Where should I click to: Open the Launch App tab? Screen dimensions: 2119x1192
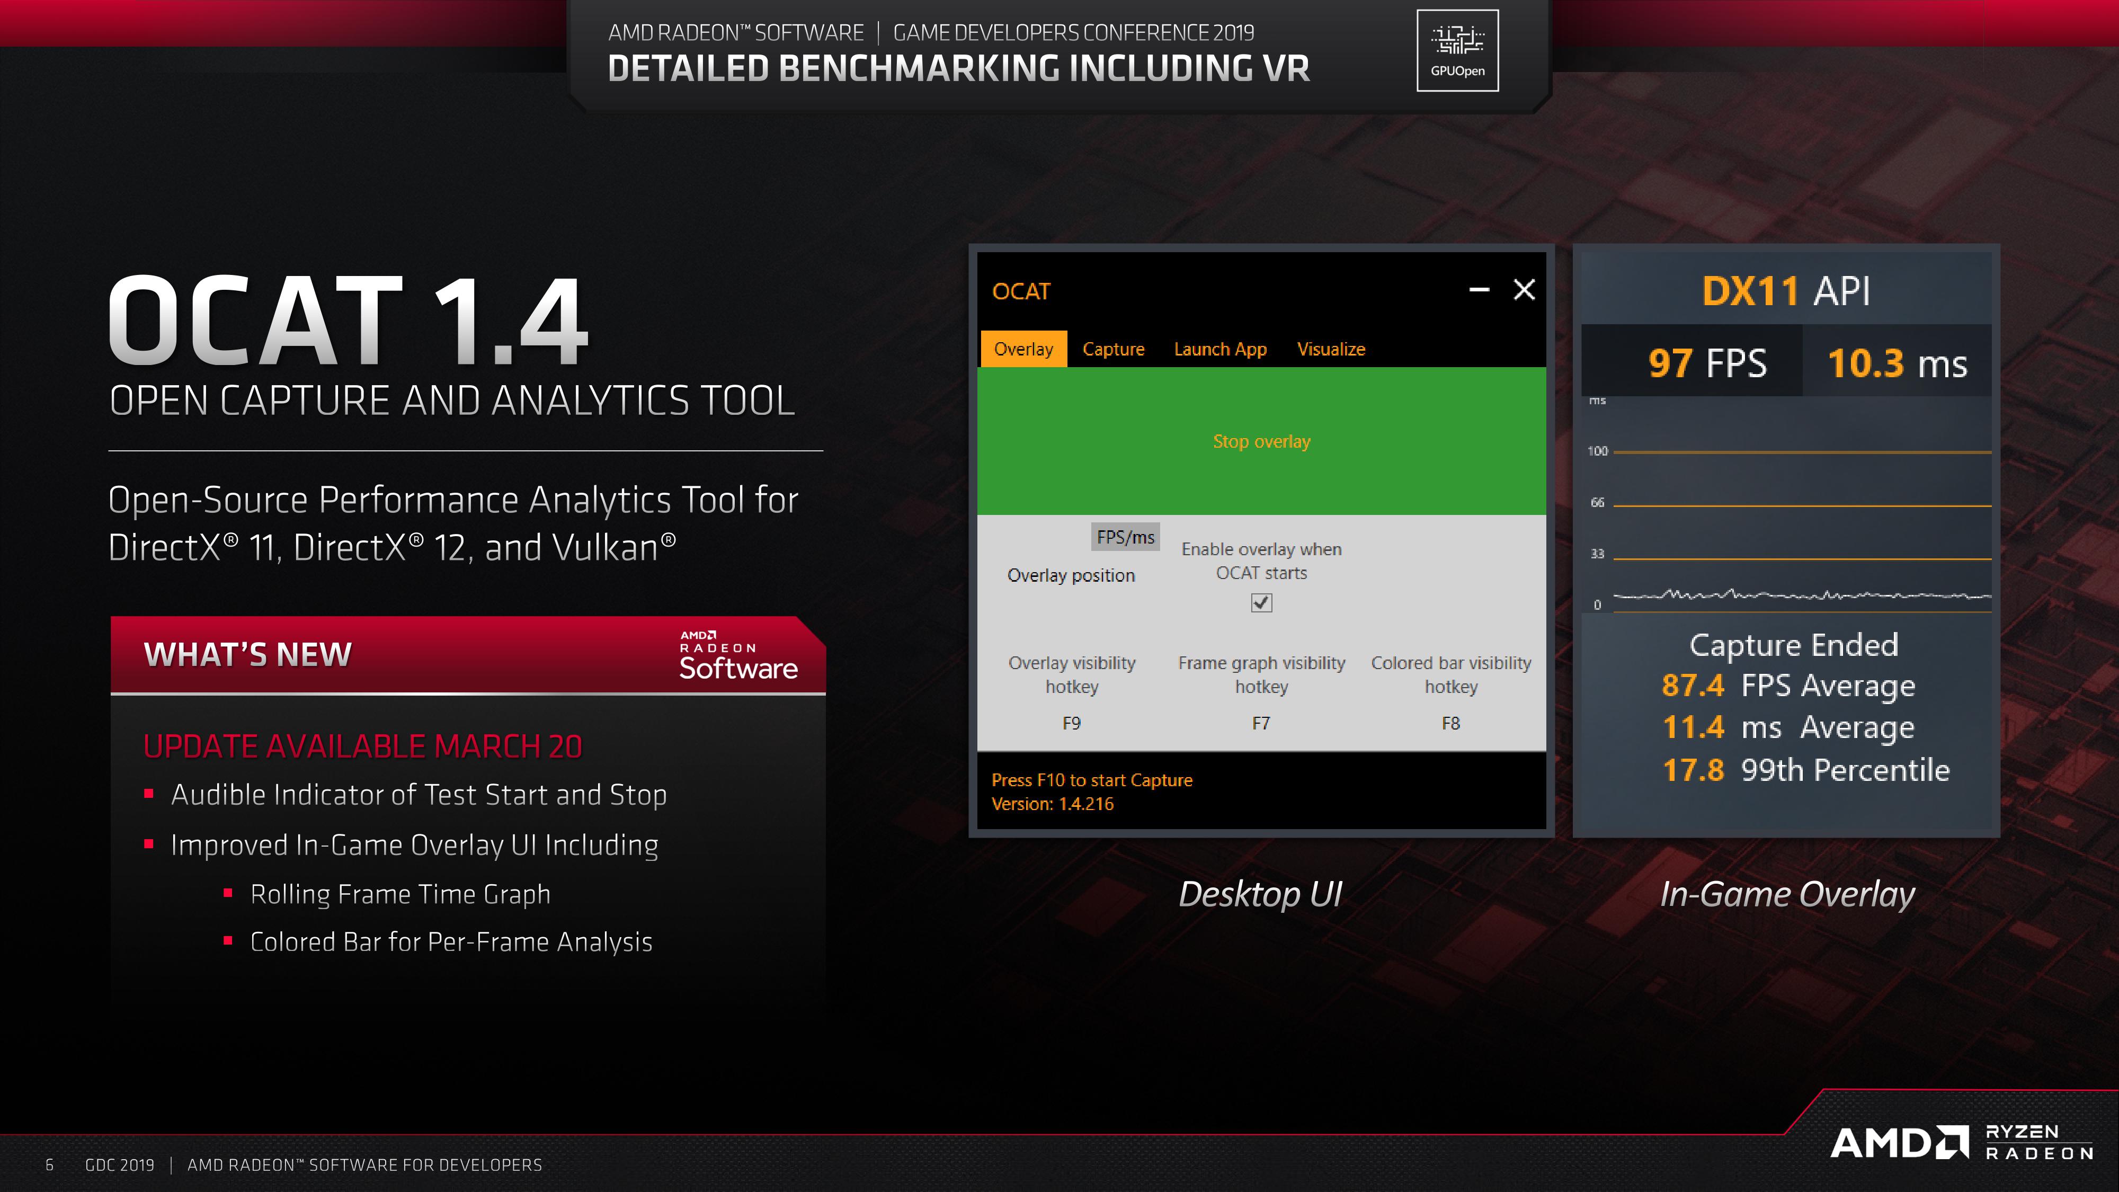click(1220, 349)
